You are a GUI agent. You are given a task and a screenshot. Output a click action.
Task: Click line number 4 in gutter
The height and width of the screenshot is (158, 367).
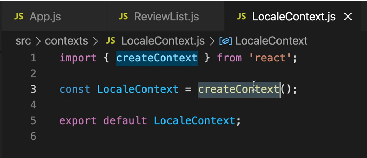(33, 105)
